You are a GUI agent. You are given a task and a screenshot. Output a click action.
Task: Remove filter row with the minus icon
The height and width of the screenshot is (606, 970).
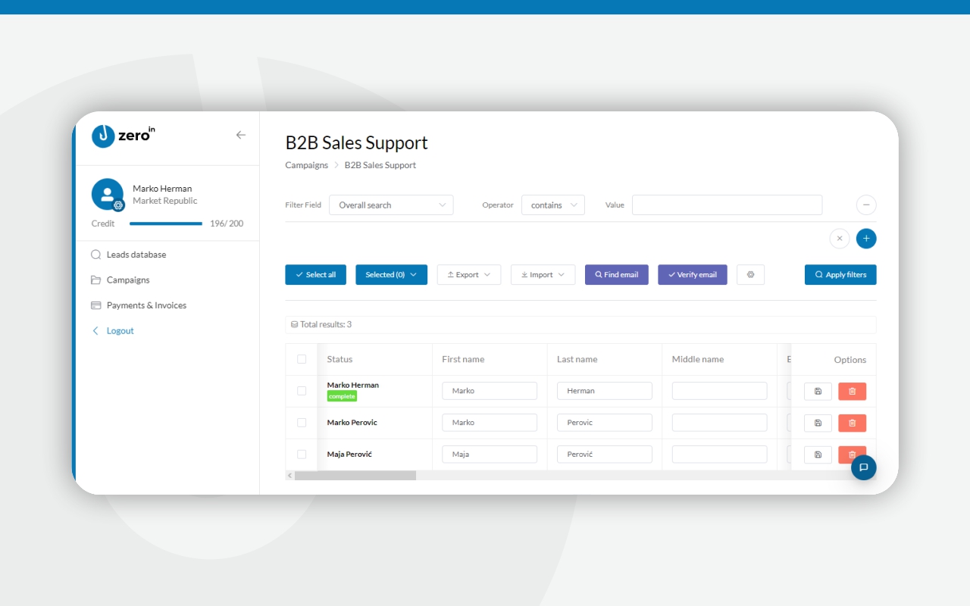coord(866,205)
